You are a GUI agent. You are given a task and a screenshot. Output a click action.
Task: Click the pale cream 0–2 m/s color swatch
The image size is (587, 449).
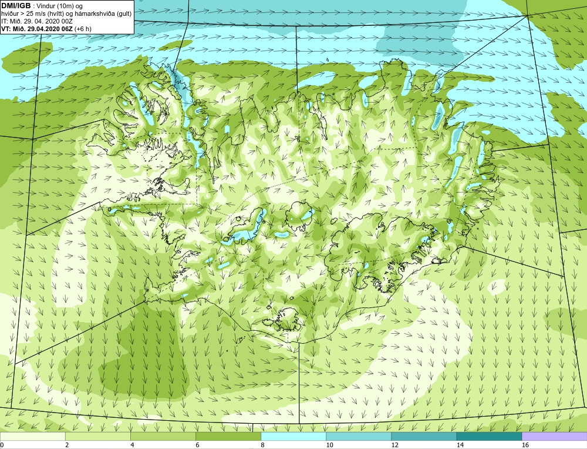32,436
